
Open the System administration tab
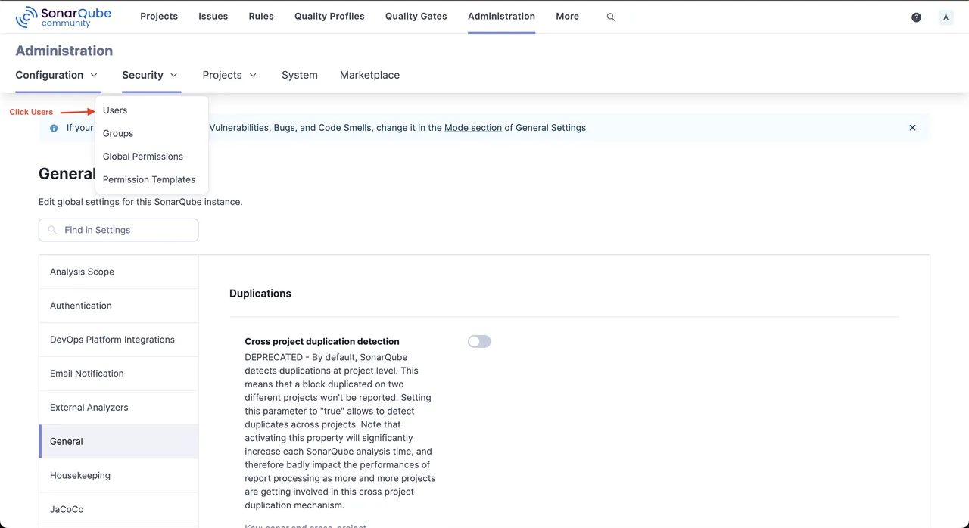300,75
